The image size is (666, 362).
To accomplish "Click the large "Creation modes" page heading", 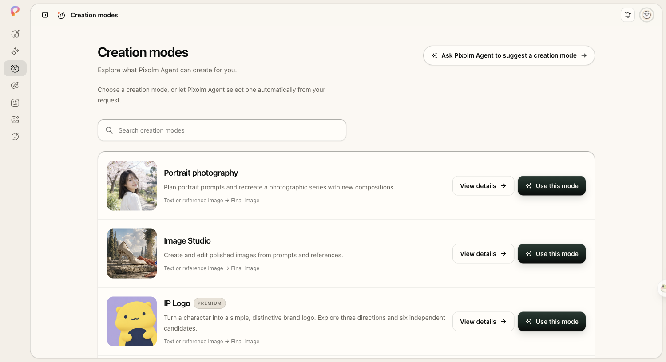I will (143, 52).
